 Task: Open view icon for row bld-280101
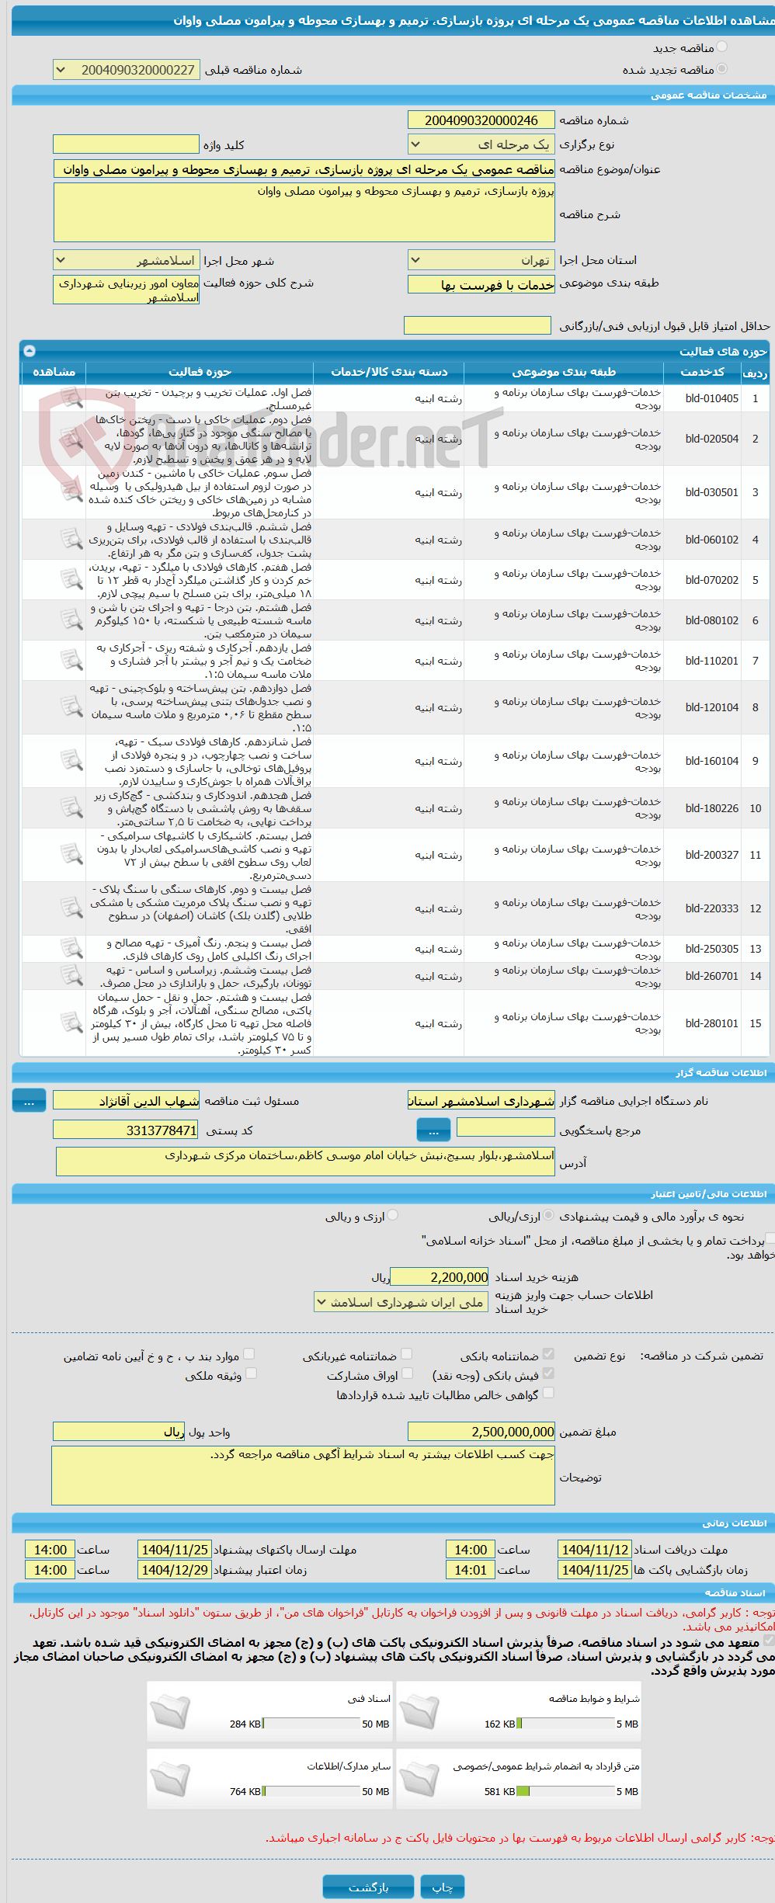(x=71, y=1023)
